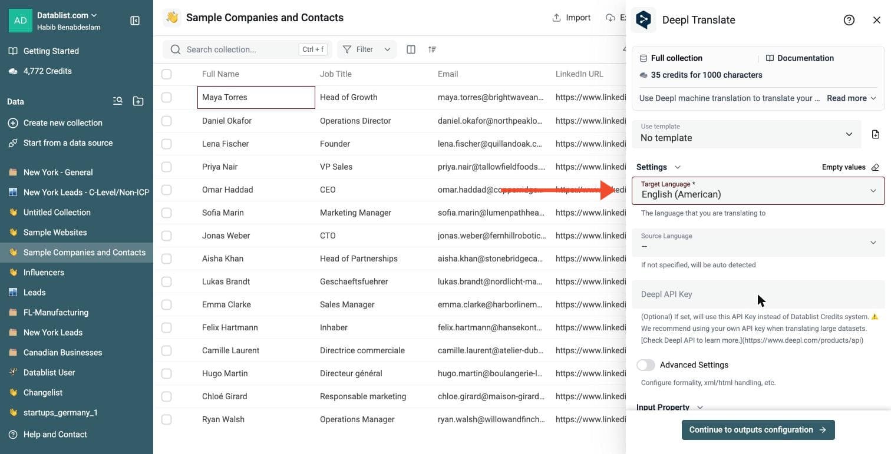This screenshot has width=891, height=454.
Task: Enable the Advanced Settings switch
Action: point(646,365)
